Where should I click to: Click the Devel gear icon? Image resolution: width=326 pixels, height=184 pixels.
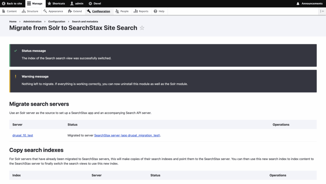pyautogui.click(x=90, y=3)
